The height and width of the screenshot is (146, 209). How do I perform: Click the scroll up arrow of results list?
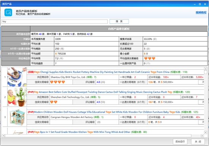coord(206,69)
